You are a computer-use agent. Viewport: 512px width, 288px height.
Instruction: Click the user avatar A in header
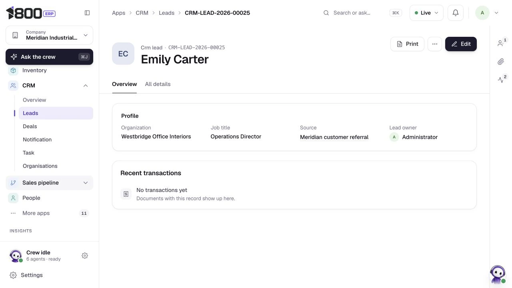(482, 13)
